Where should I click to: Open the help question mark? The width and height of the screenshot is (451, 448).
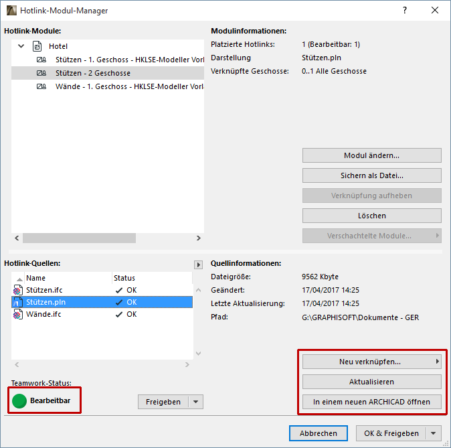click(x=405, y=10)
